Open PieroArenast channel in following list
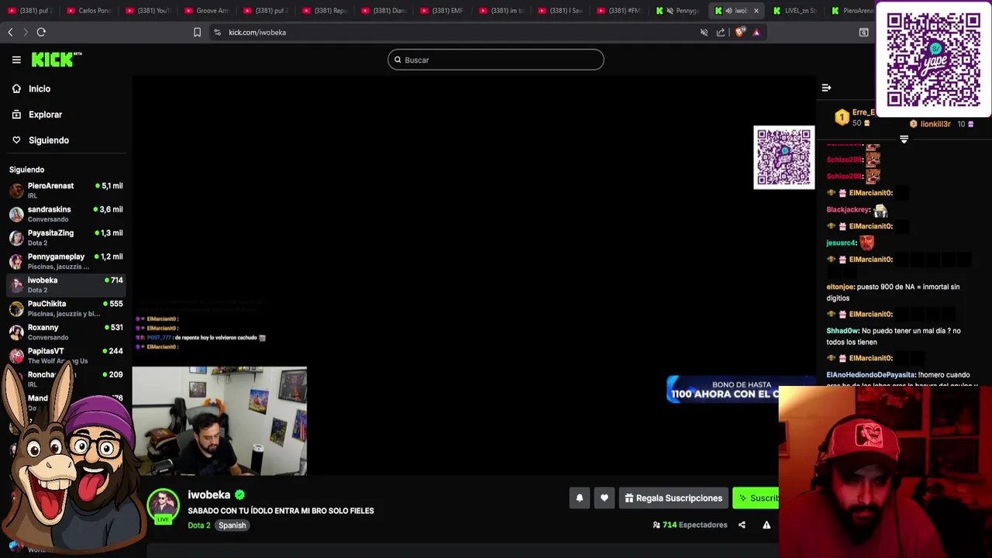This screenshot has height=558, width=992. (x=66, y=190)
